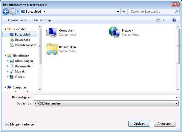
Task: Click the Documenten library icon
Action: coord(12,66)
